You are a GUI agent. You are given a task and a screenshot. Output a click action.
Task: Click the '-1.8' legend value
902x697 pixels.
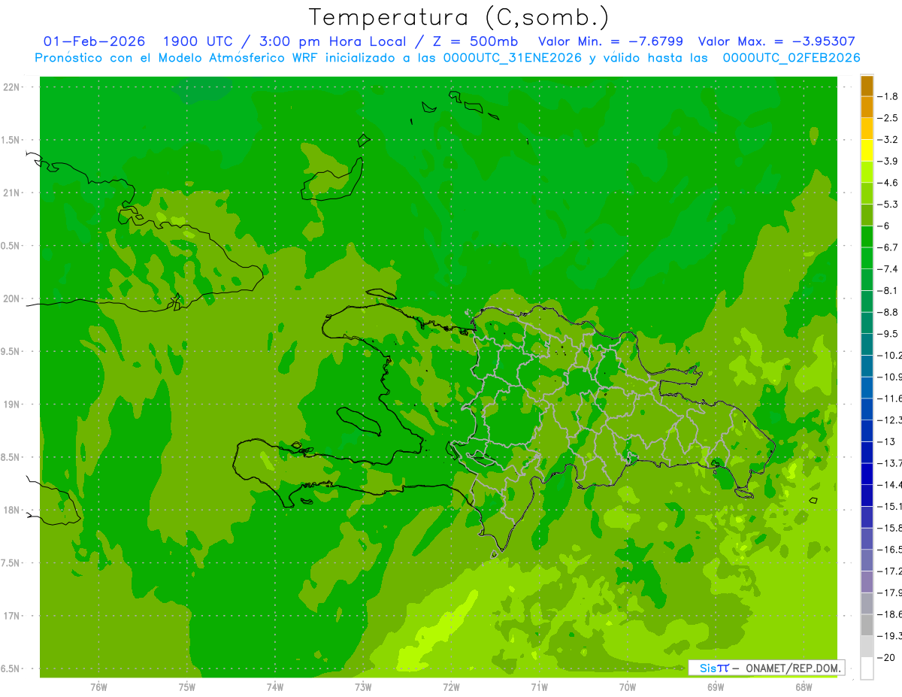tap(887, 96)
